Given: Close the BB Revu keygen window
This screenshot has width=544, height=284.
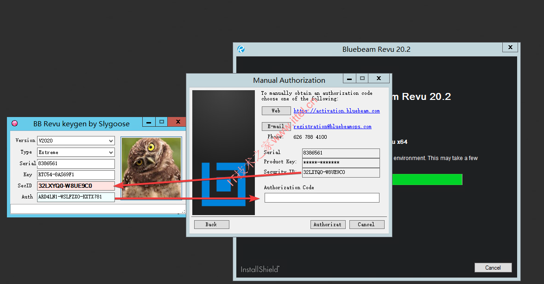Looking at the screenshot, I should (177, 122).
